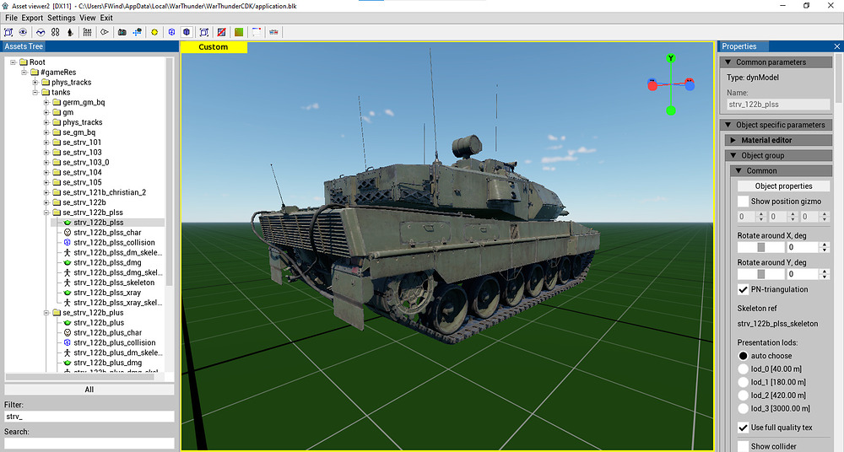Increment Rotate around X value stepper
Viewport: 844px width, 452px height.
(x=825, y=245)
